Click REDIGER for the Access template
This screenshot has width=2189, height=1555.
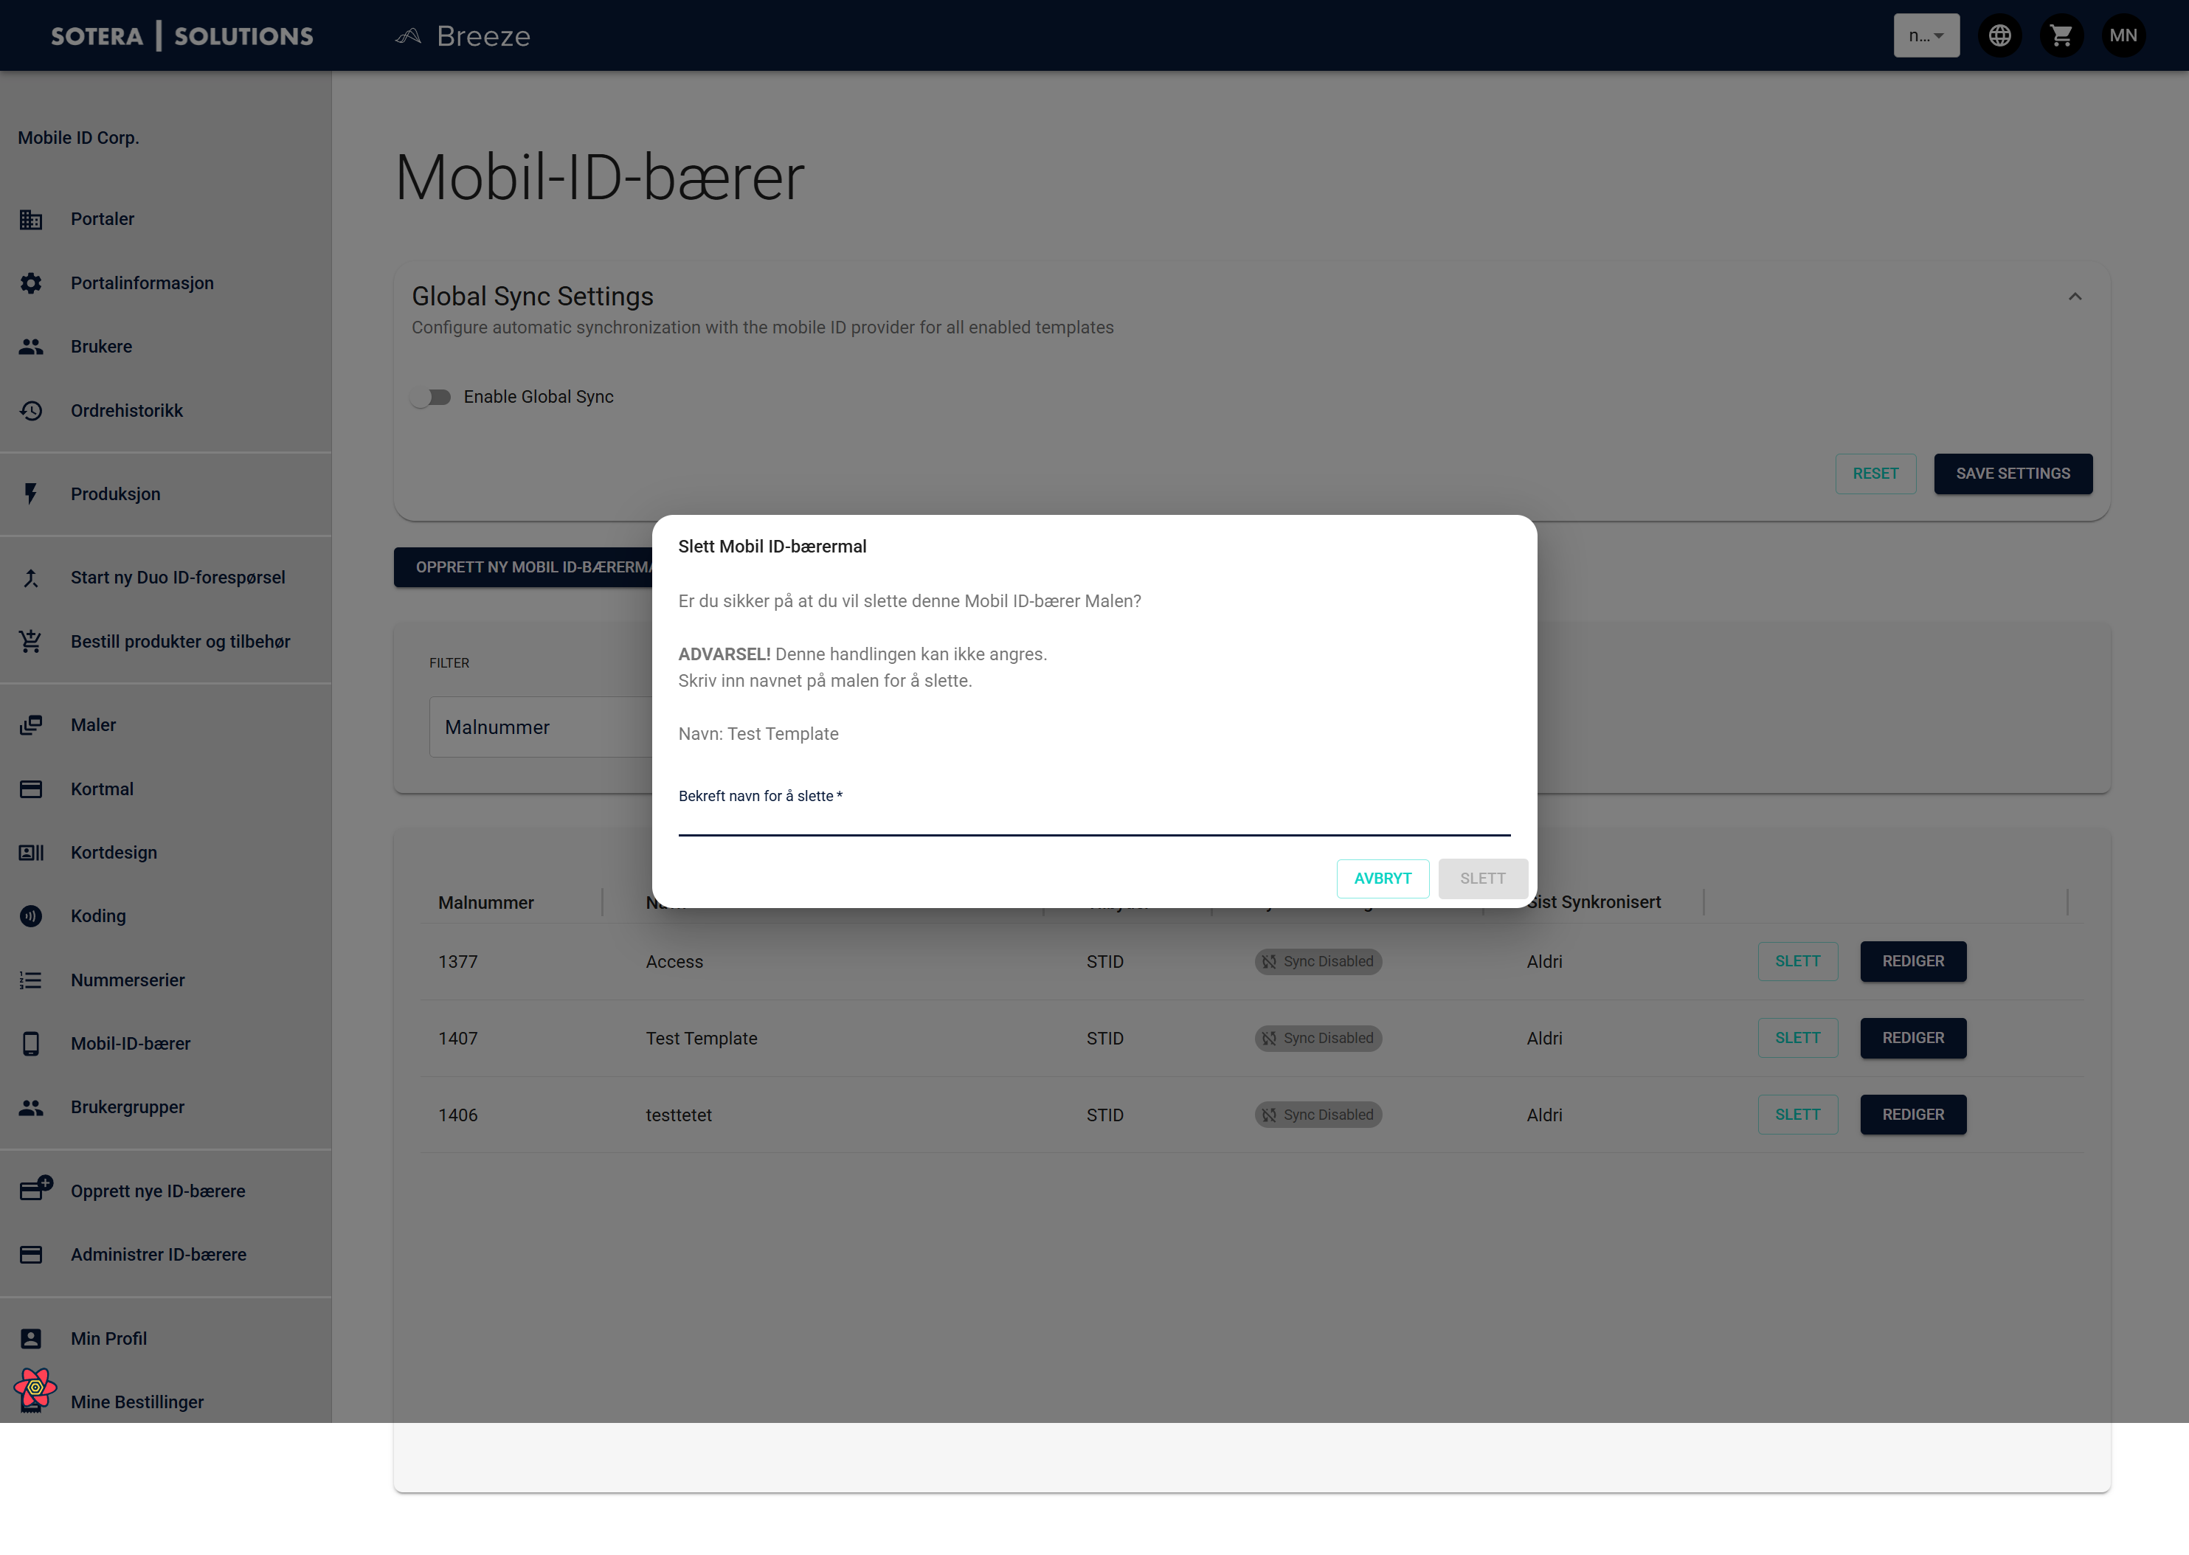pos(1912,961)
